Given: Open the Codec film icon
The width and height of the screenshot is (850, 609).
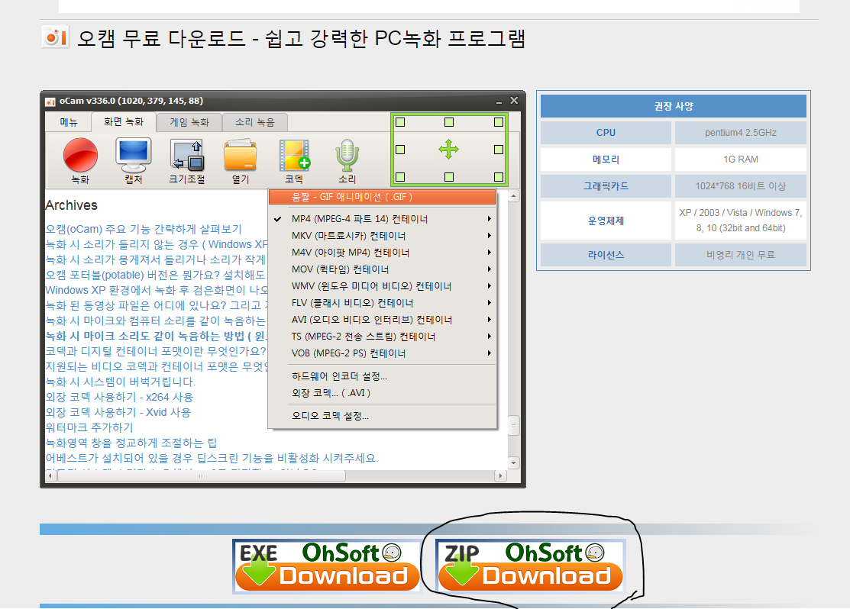Looking at the screenshot, I should pyautogui.click(x=294, y=155).
